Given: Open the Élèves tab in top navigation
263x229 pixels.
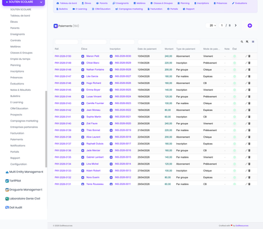Looking at the screenshot, I should coord(87,3).
